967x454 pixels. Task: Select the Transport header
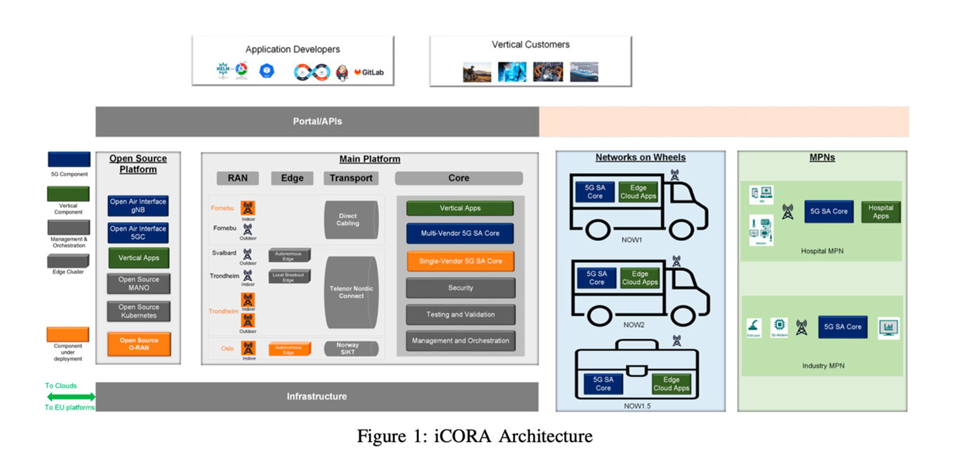click(x=351, y=178)
